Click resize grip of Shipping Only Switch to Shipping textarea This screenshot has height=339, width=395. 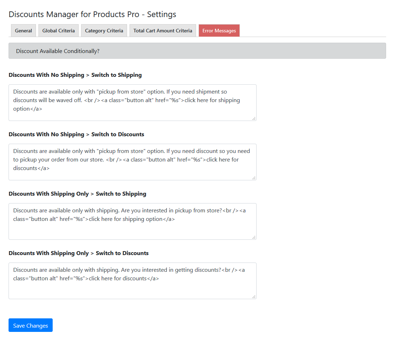254,237
